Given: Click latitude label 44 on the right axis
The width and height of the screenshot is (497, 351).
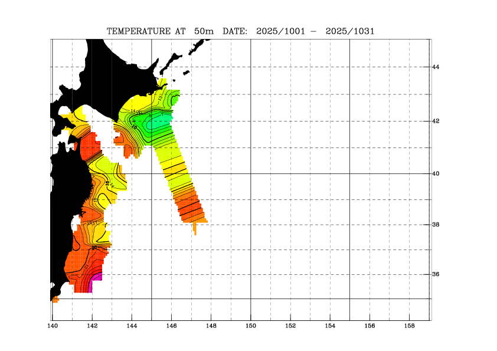Looking at the screenshot, I should (436, 67).
